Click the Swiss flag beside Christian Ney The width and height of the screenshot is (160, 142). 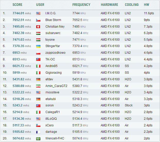pyautogui.click(x=38, y=27)
